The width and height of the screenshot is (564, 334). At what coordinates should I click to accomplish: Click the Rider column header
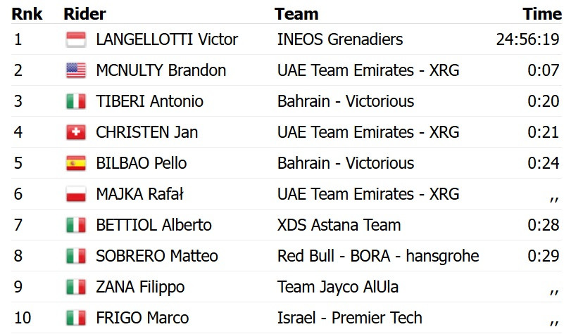(x=84, y=14)
